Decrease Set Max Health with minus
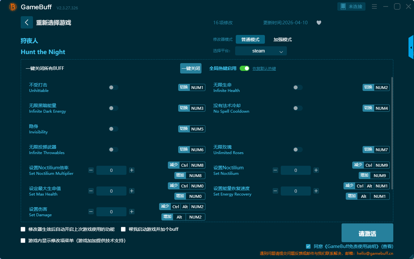This screenshot has height=259, width=414. coord(91,191)
